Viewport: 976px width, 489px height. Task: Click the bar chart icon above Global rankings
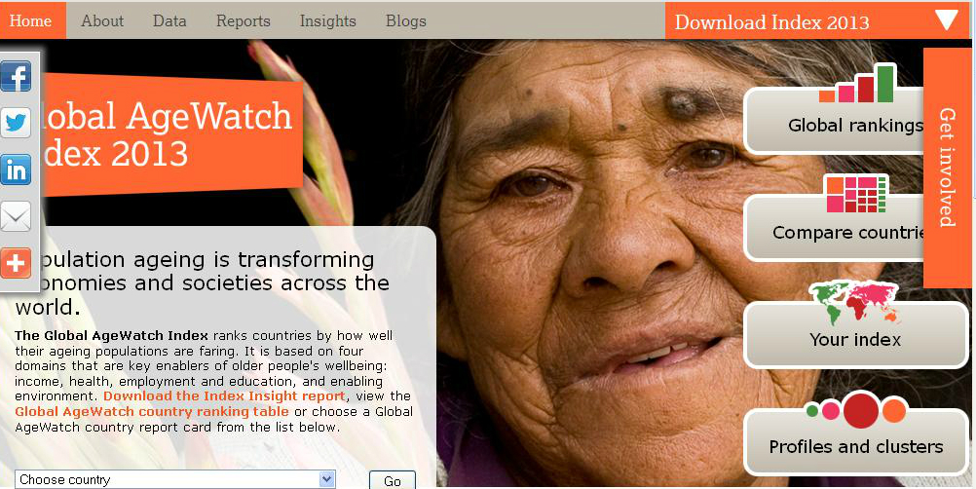point(857,84)
